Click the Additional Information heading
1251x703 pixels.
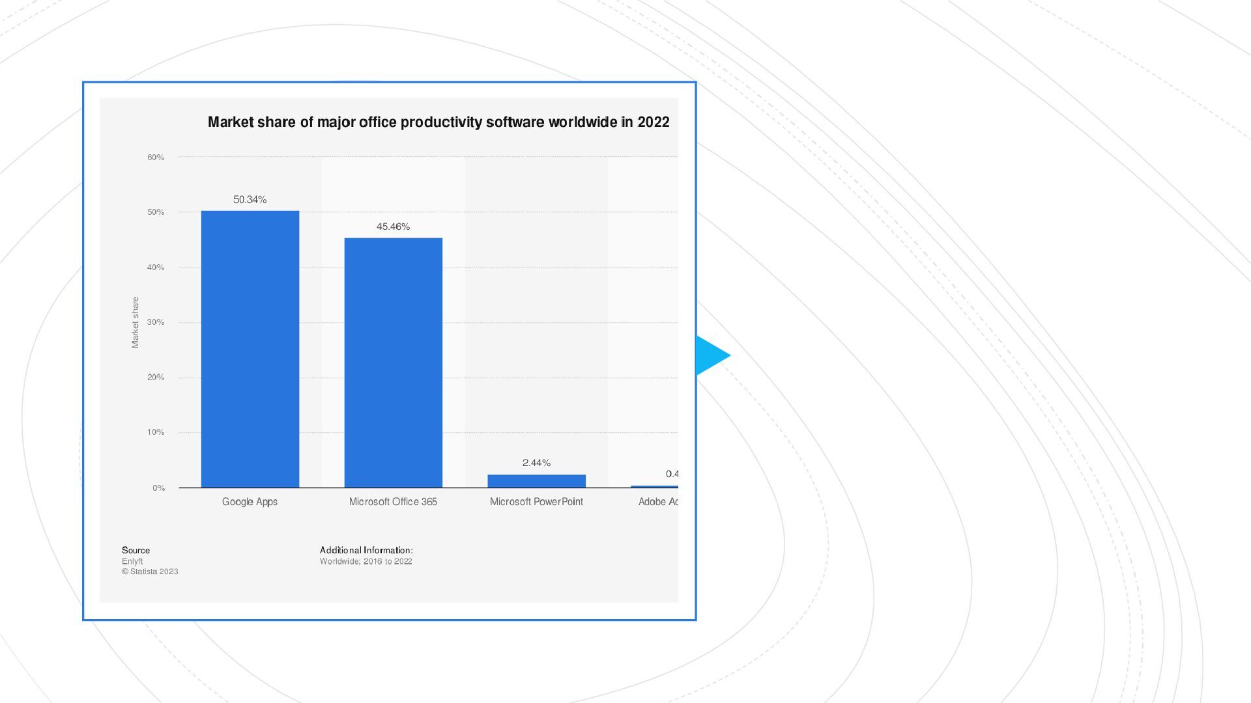pos(366,551)
